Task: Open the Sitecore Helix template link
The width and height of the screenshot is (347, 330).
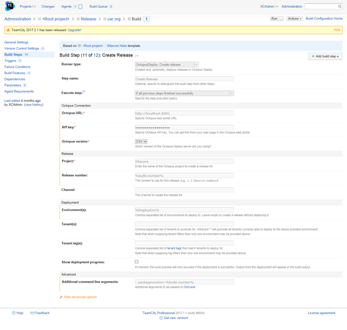Action: [x=117, y=46]
